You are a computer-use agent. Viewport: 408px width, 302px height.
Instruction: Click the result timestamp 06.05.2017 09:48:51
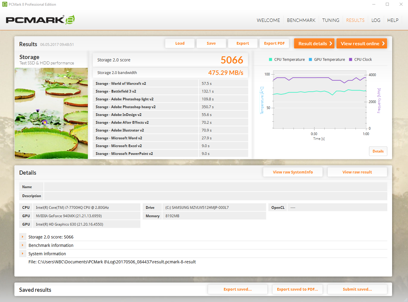57,44
